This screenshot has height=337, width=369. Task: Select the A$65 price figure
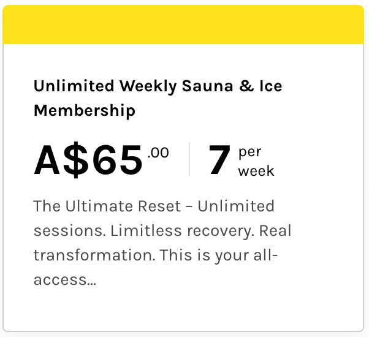tap(88, 160)
